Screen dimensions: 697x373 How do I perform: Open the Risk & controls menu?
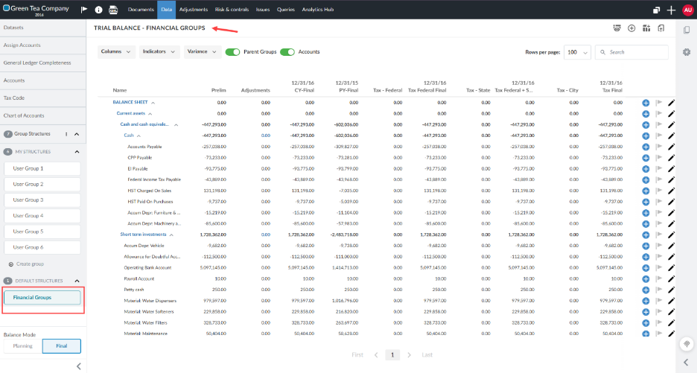(x=232, y=10)
